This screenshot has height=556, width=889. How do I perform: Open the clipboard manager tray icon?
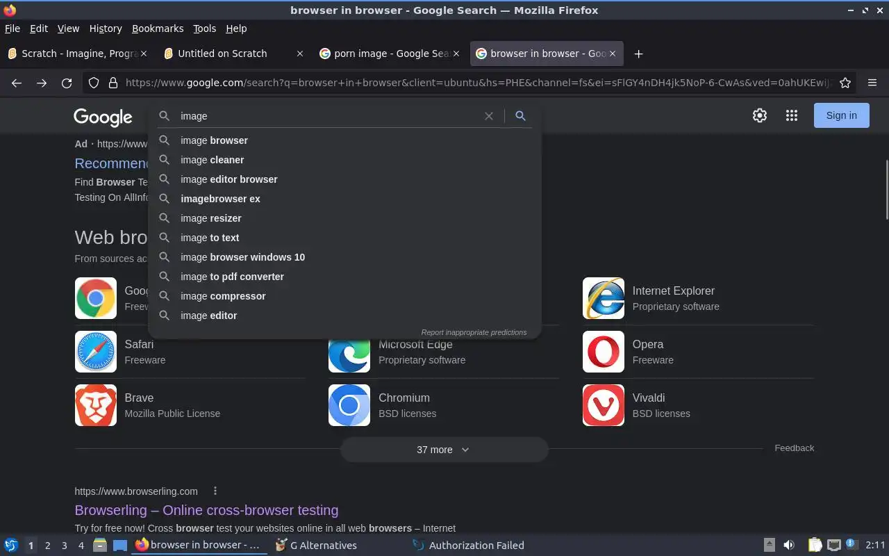815,545
